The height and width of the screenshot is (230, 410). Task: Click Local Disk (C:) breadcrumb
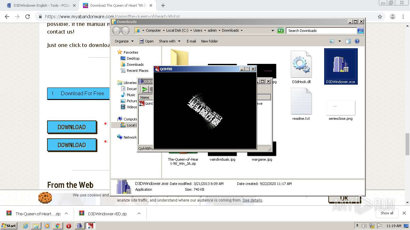177,31
